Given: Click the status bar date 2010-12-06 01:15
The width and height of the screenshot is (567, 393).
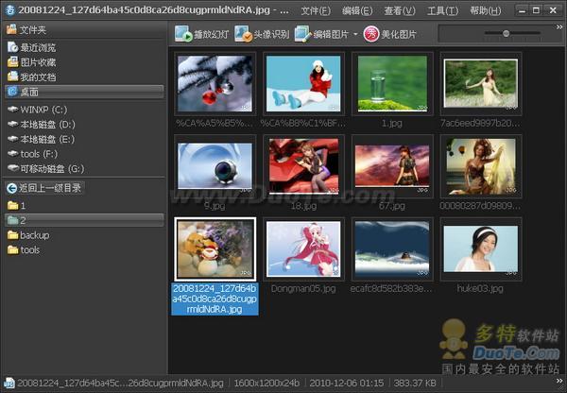Looking at the screenshot, I should (347, 383).
